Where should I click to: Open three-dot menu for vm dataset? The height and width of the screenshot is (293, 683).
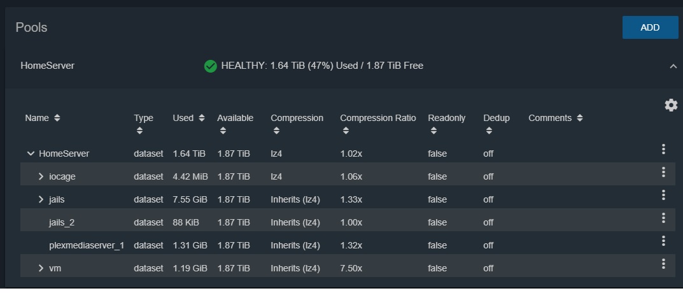click(x=663, y=263)
